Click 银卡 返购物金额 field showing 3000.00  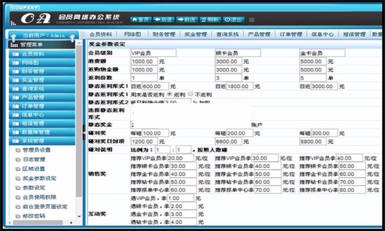[228, 70]
